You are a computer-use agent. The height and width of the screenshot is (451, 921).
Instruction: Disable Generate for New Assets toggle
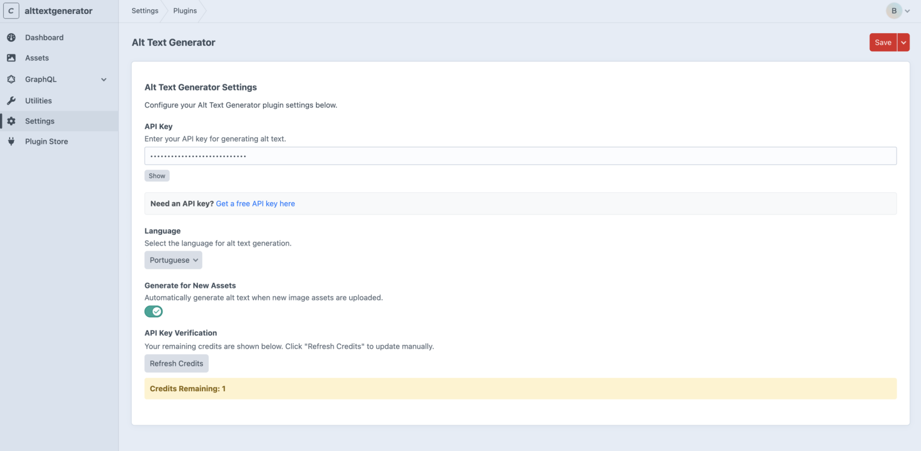coord(154,312)
